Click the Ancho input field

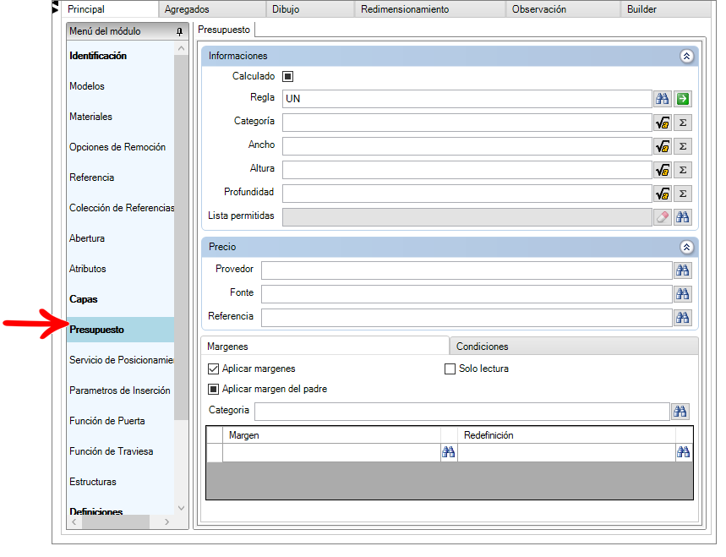coord(467,146)
